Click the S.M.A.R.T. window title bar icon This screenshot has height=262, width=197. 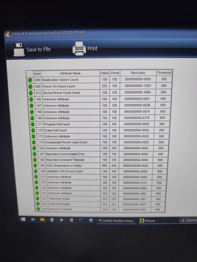click(8, 34)
